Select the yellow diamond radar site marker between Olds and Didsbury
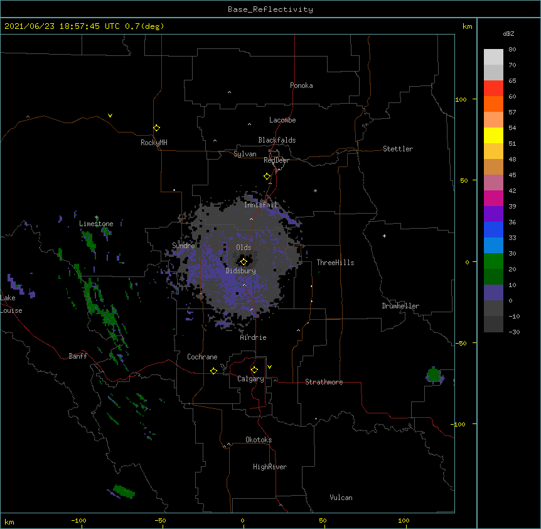 [x=244, y=261]
